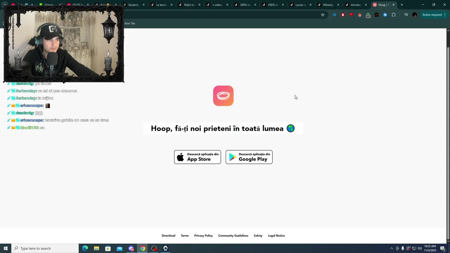The image size is (450, 253).
Task: Close the Studenti tab
Action: tap(143, 5)
